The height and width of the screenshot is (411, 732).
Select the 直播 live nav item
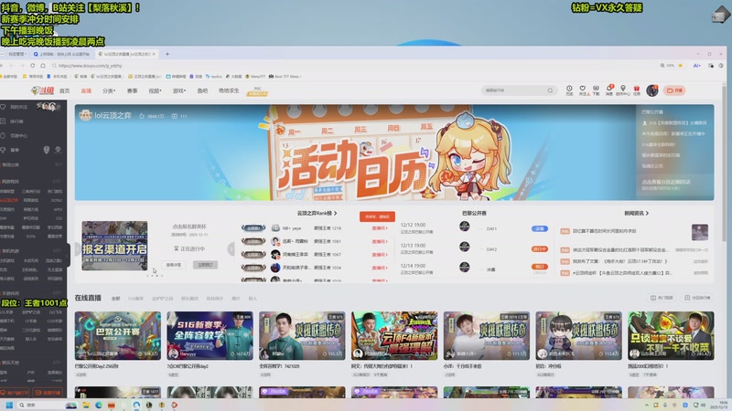(x=86, y=90)
